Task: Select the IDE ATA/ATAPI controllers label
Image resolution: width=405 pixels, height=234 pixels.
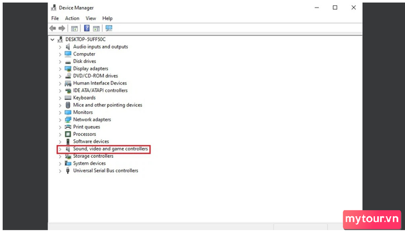Action: point(100,90)
